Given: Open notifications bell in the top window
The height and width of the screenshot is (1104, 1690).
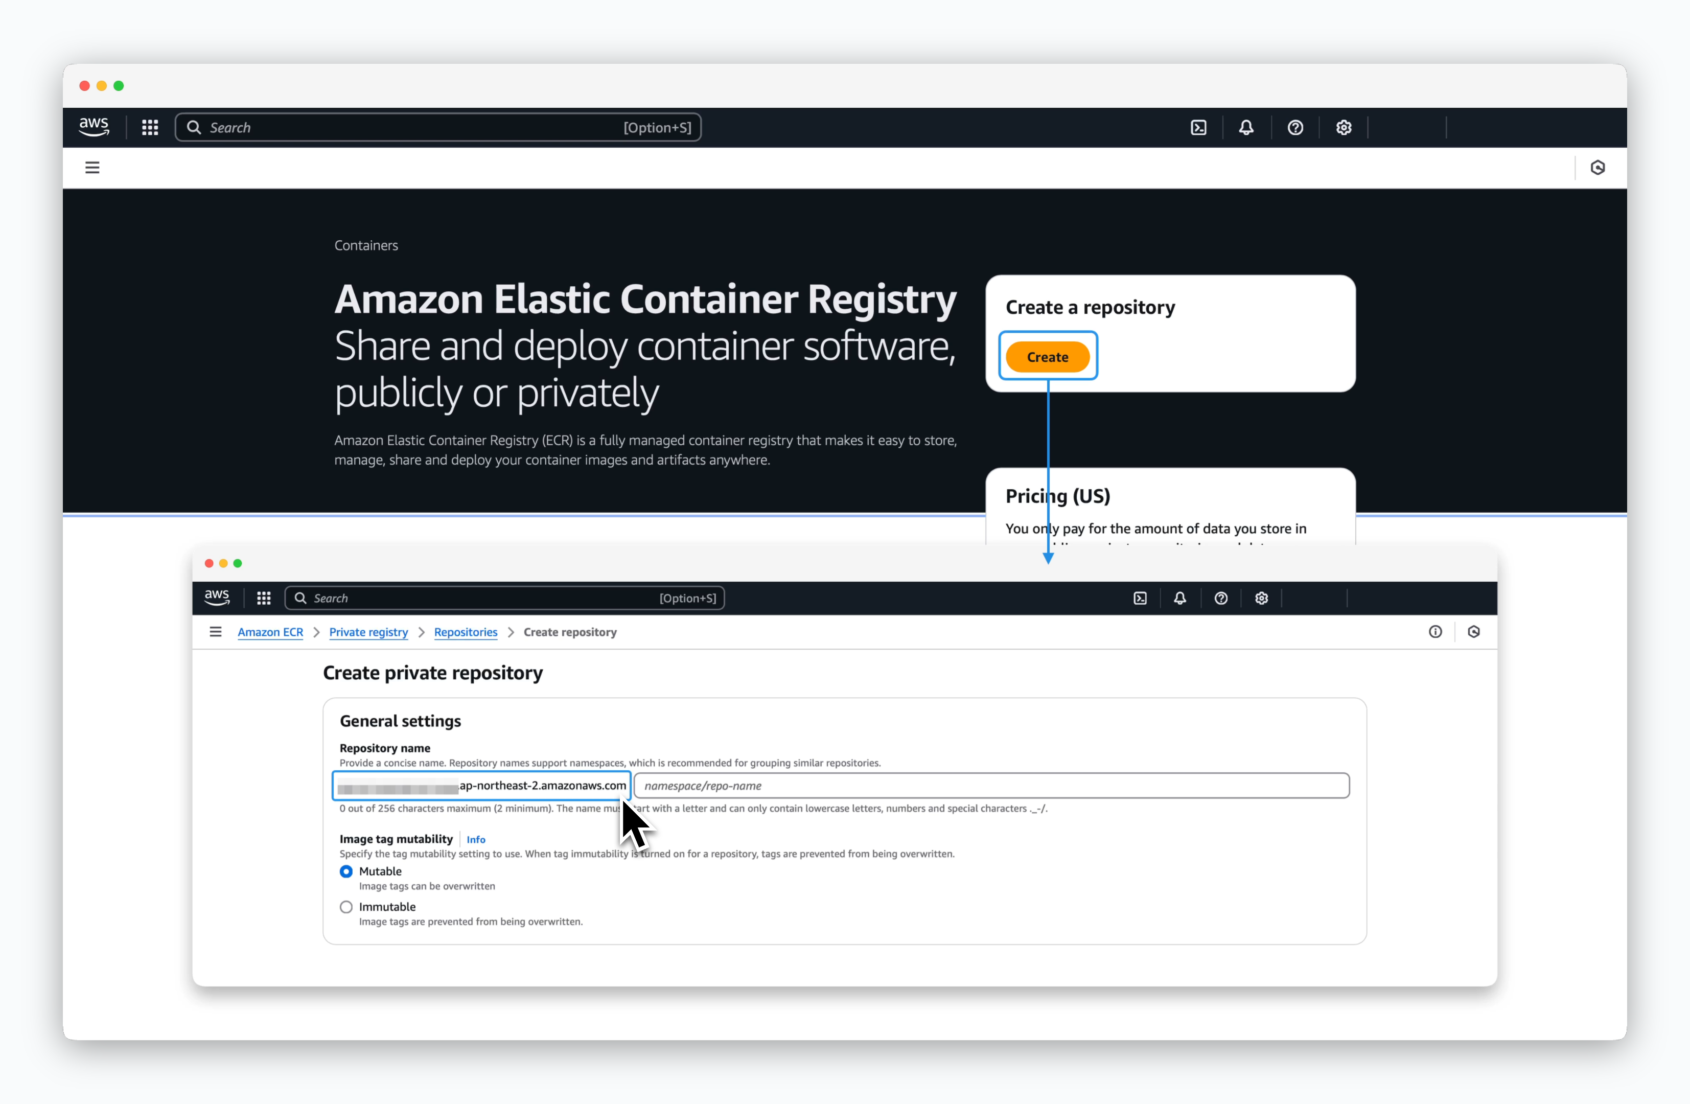Looking at the screenshot, I should pyautogui.click(x=1246, y=128).
